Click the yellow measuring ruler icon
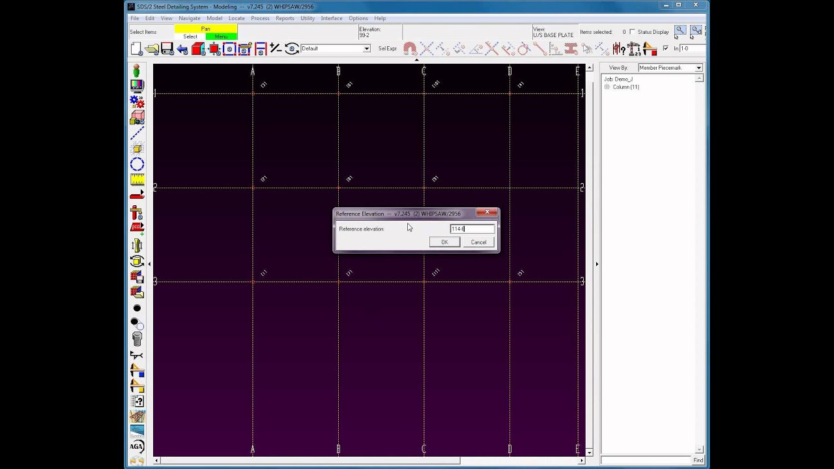The image size is (834, 469). coord(137,180)
